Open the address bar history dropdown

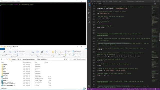coord(64,59)
